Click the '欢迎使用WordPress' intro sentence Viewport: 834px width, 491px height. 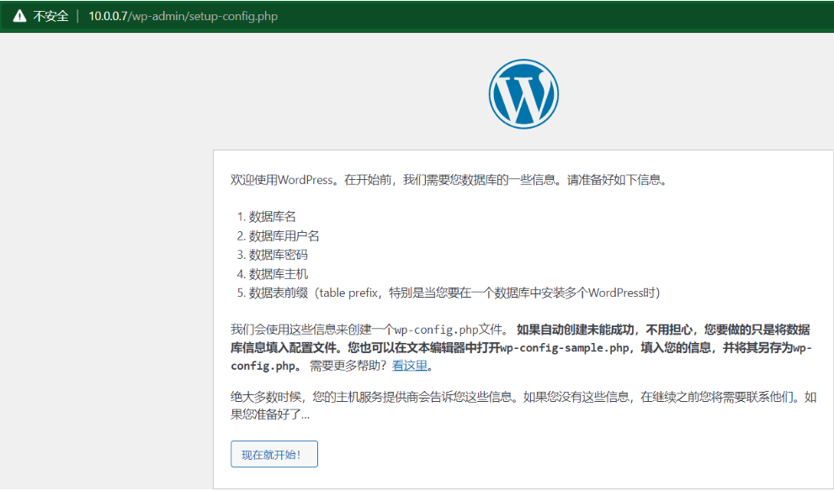[x=449, y=180]
